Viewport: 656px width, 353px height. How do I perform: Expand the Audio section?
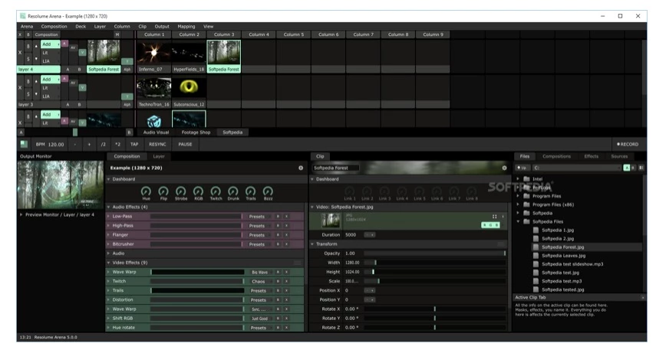pos(108,253)
